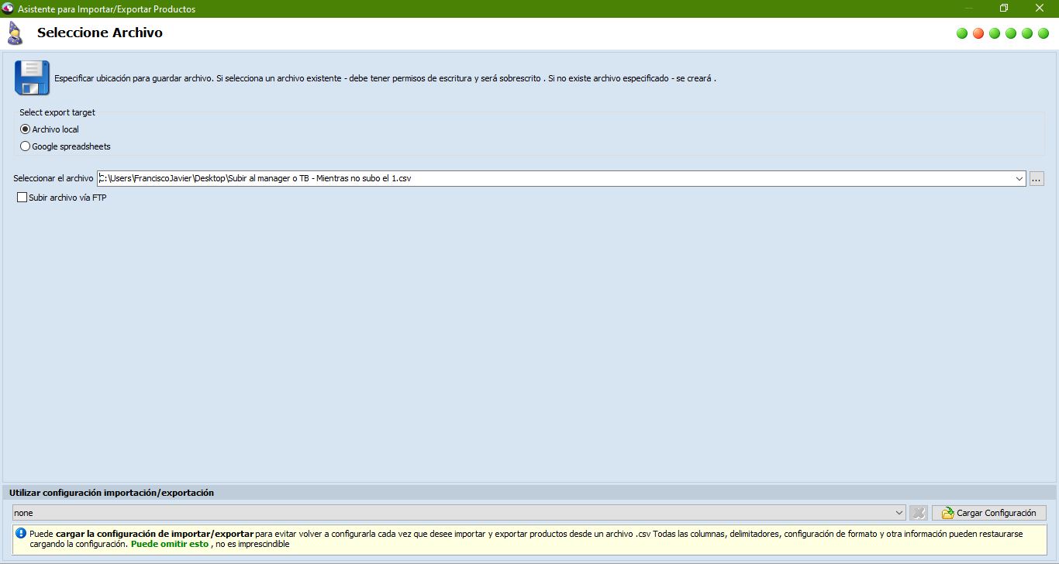The width and height of the screenshot is (1059, 564).
Task: Click the 'Seleccionar el archivo' label
Action: click(53, 178)
